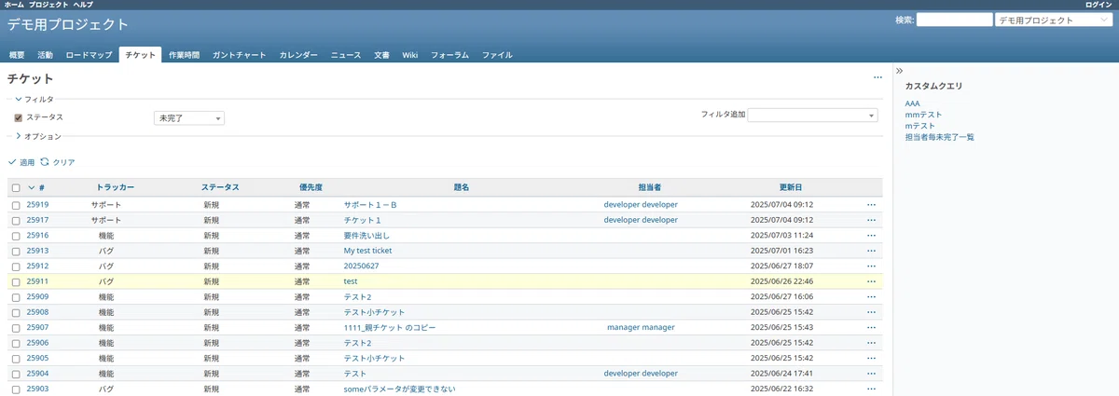Select the checkbox for ticket 25919
This screenshot has height=396, width=1119.
coord(16,205)
